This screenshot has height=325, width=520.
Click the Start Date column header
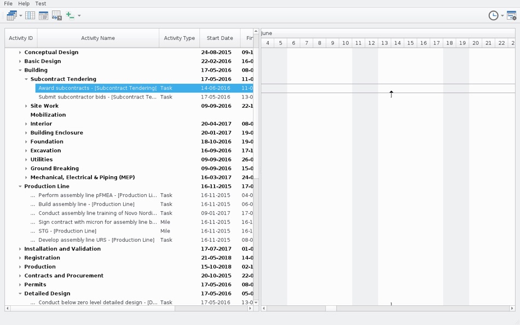pos(220,38)
